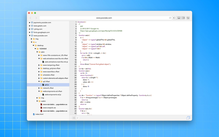Click code line 20 throw Error statement
Viewport: 219px width, 137px height.
point(95,64)
